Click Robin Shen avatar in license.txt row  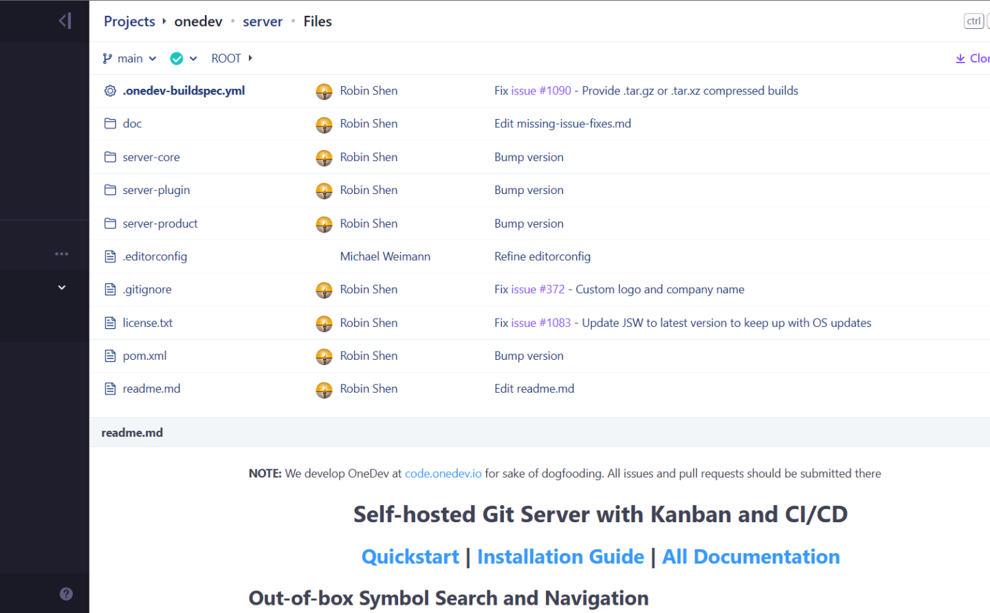pyautogui.click(x=324, y=323)
